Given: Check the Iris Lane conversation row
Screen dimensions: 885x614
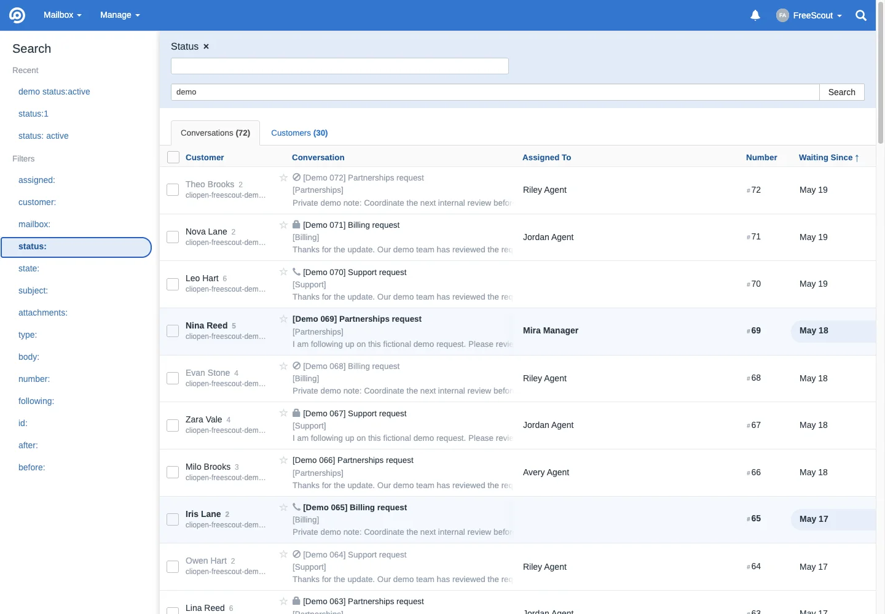Looking at the screenshot, I should (173, 519).
